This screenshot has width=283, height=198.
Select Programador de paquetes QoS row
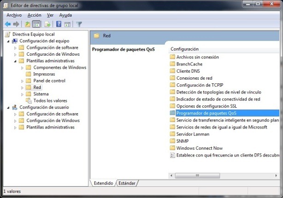click(224, 113)
